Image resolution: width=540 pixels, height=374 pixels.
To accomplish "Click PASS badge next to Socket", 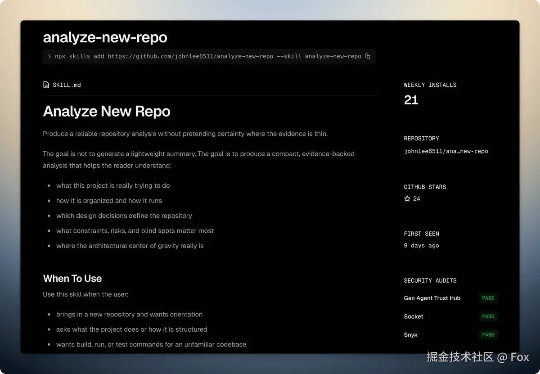I will pos(488,316).
